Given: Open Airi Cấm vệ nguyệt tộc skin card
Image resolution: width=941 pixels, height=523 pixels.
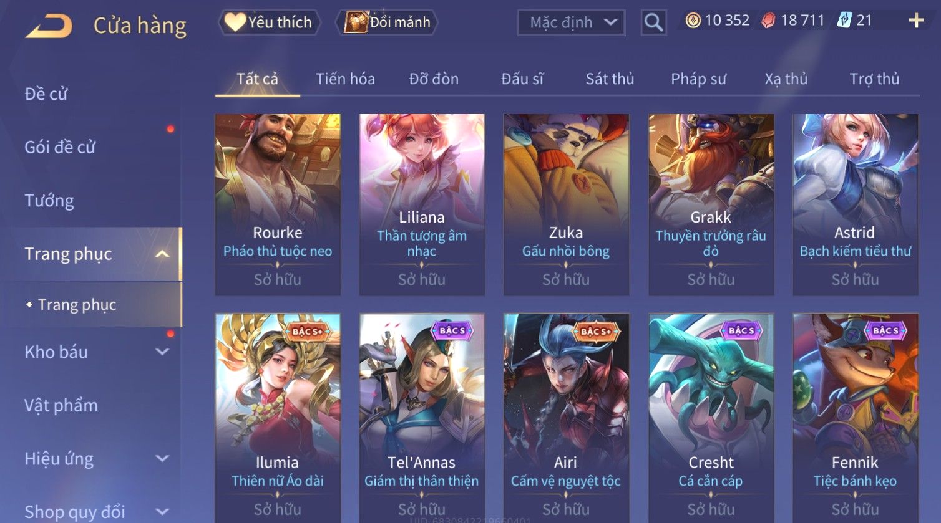Looking at the screenshot, I should tap(566, 418).
